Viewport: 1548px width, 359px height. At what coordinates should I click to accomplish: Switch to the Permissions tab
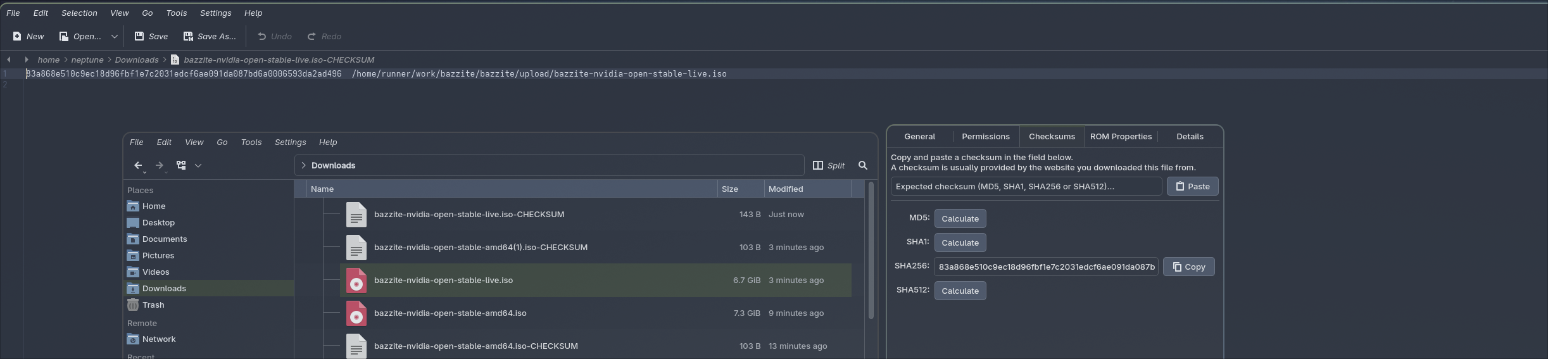(x=986, y=136)
